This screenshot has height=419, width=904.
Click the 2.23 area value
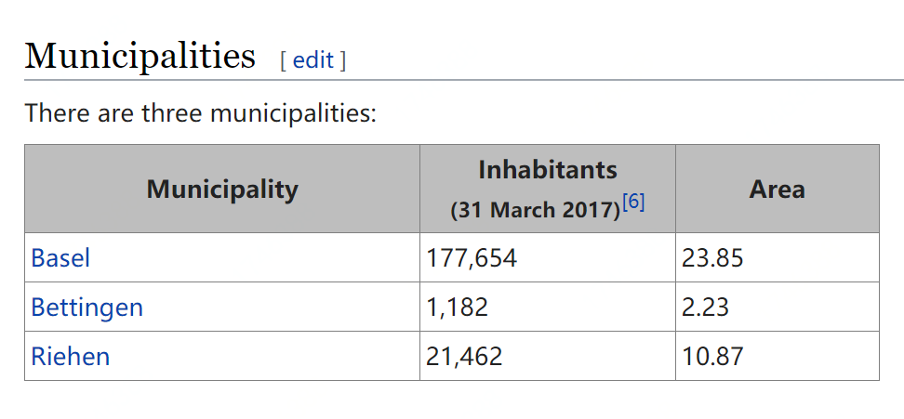pos(705,307)
